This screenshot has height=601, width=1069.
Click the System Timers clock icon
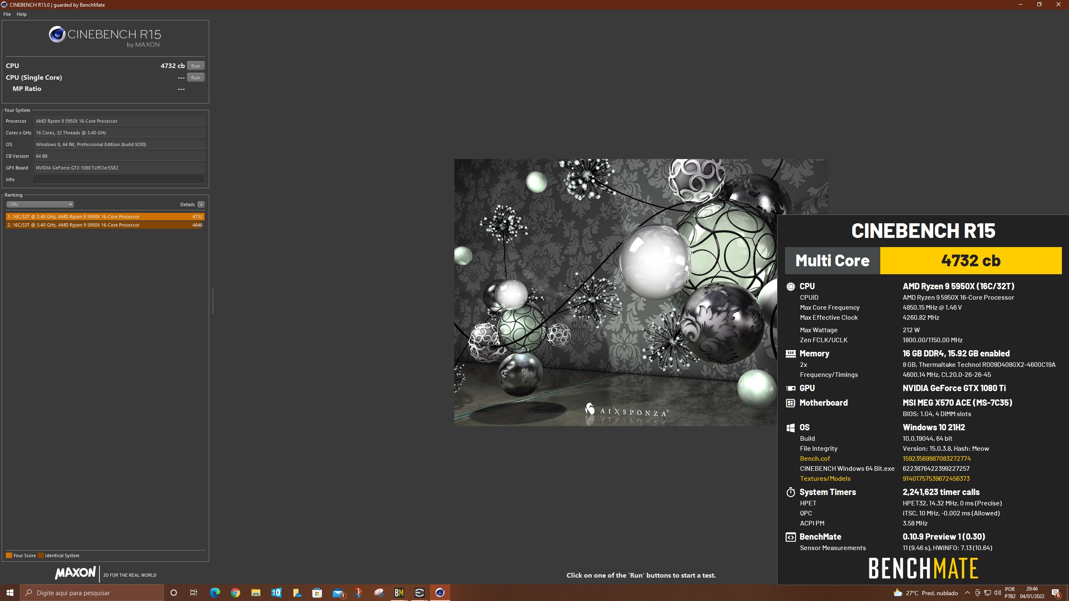790,492
